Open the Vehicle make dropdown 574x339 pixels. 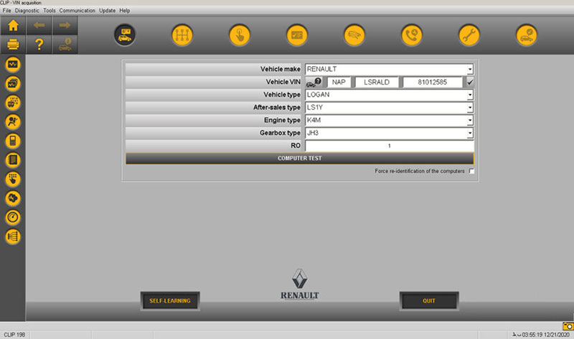[x=470, y=69]
